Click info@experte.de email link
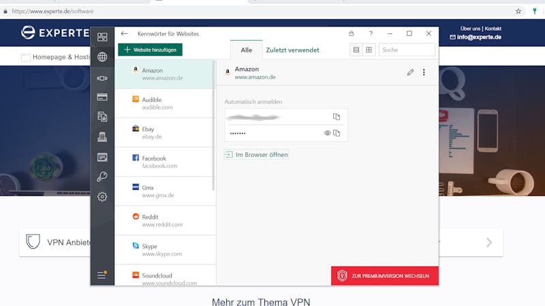Viewport: 545px width, 306px height. [x=476, y=37]
